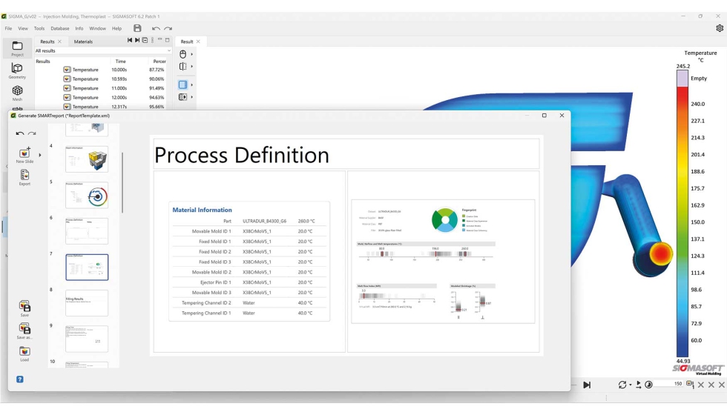Click the play-with-arrow playback icon
The height and width of the screenshot is (415, 727).
pos(639,385)
